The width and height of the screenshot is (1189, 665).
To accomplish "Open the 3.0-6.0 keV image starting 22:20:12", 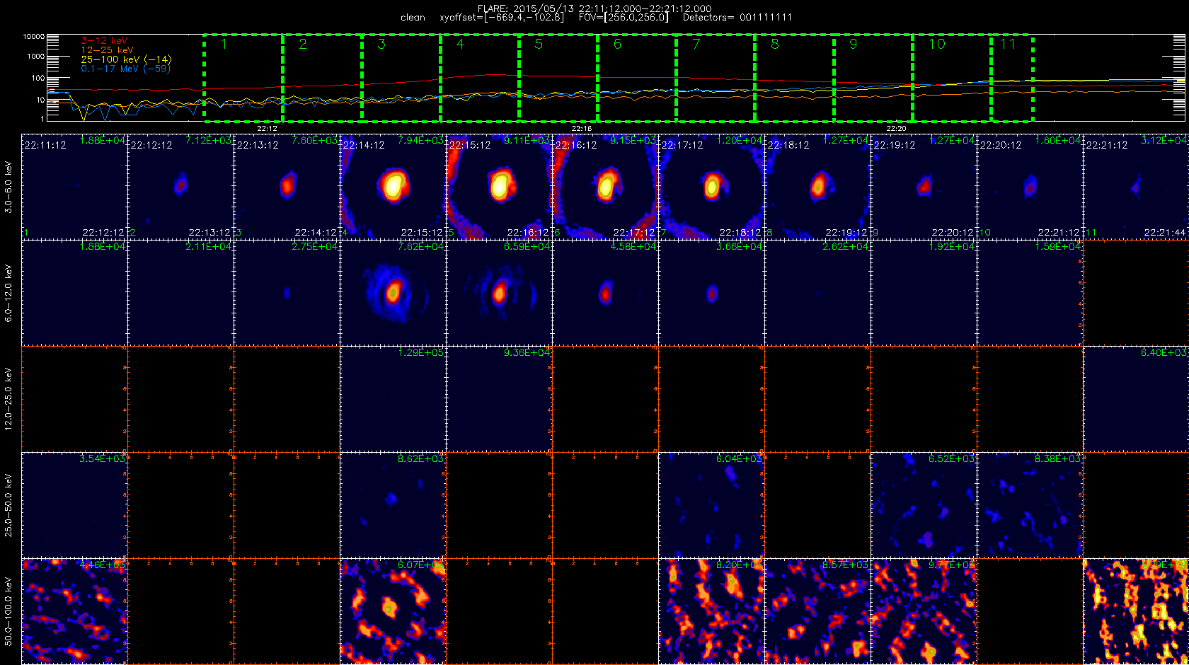I will (1030, 187).
